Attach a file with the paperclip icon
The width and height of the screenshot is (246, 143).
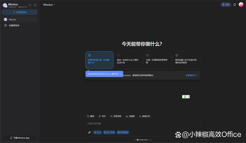pos(90,132)
